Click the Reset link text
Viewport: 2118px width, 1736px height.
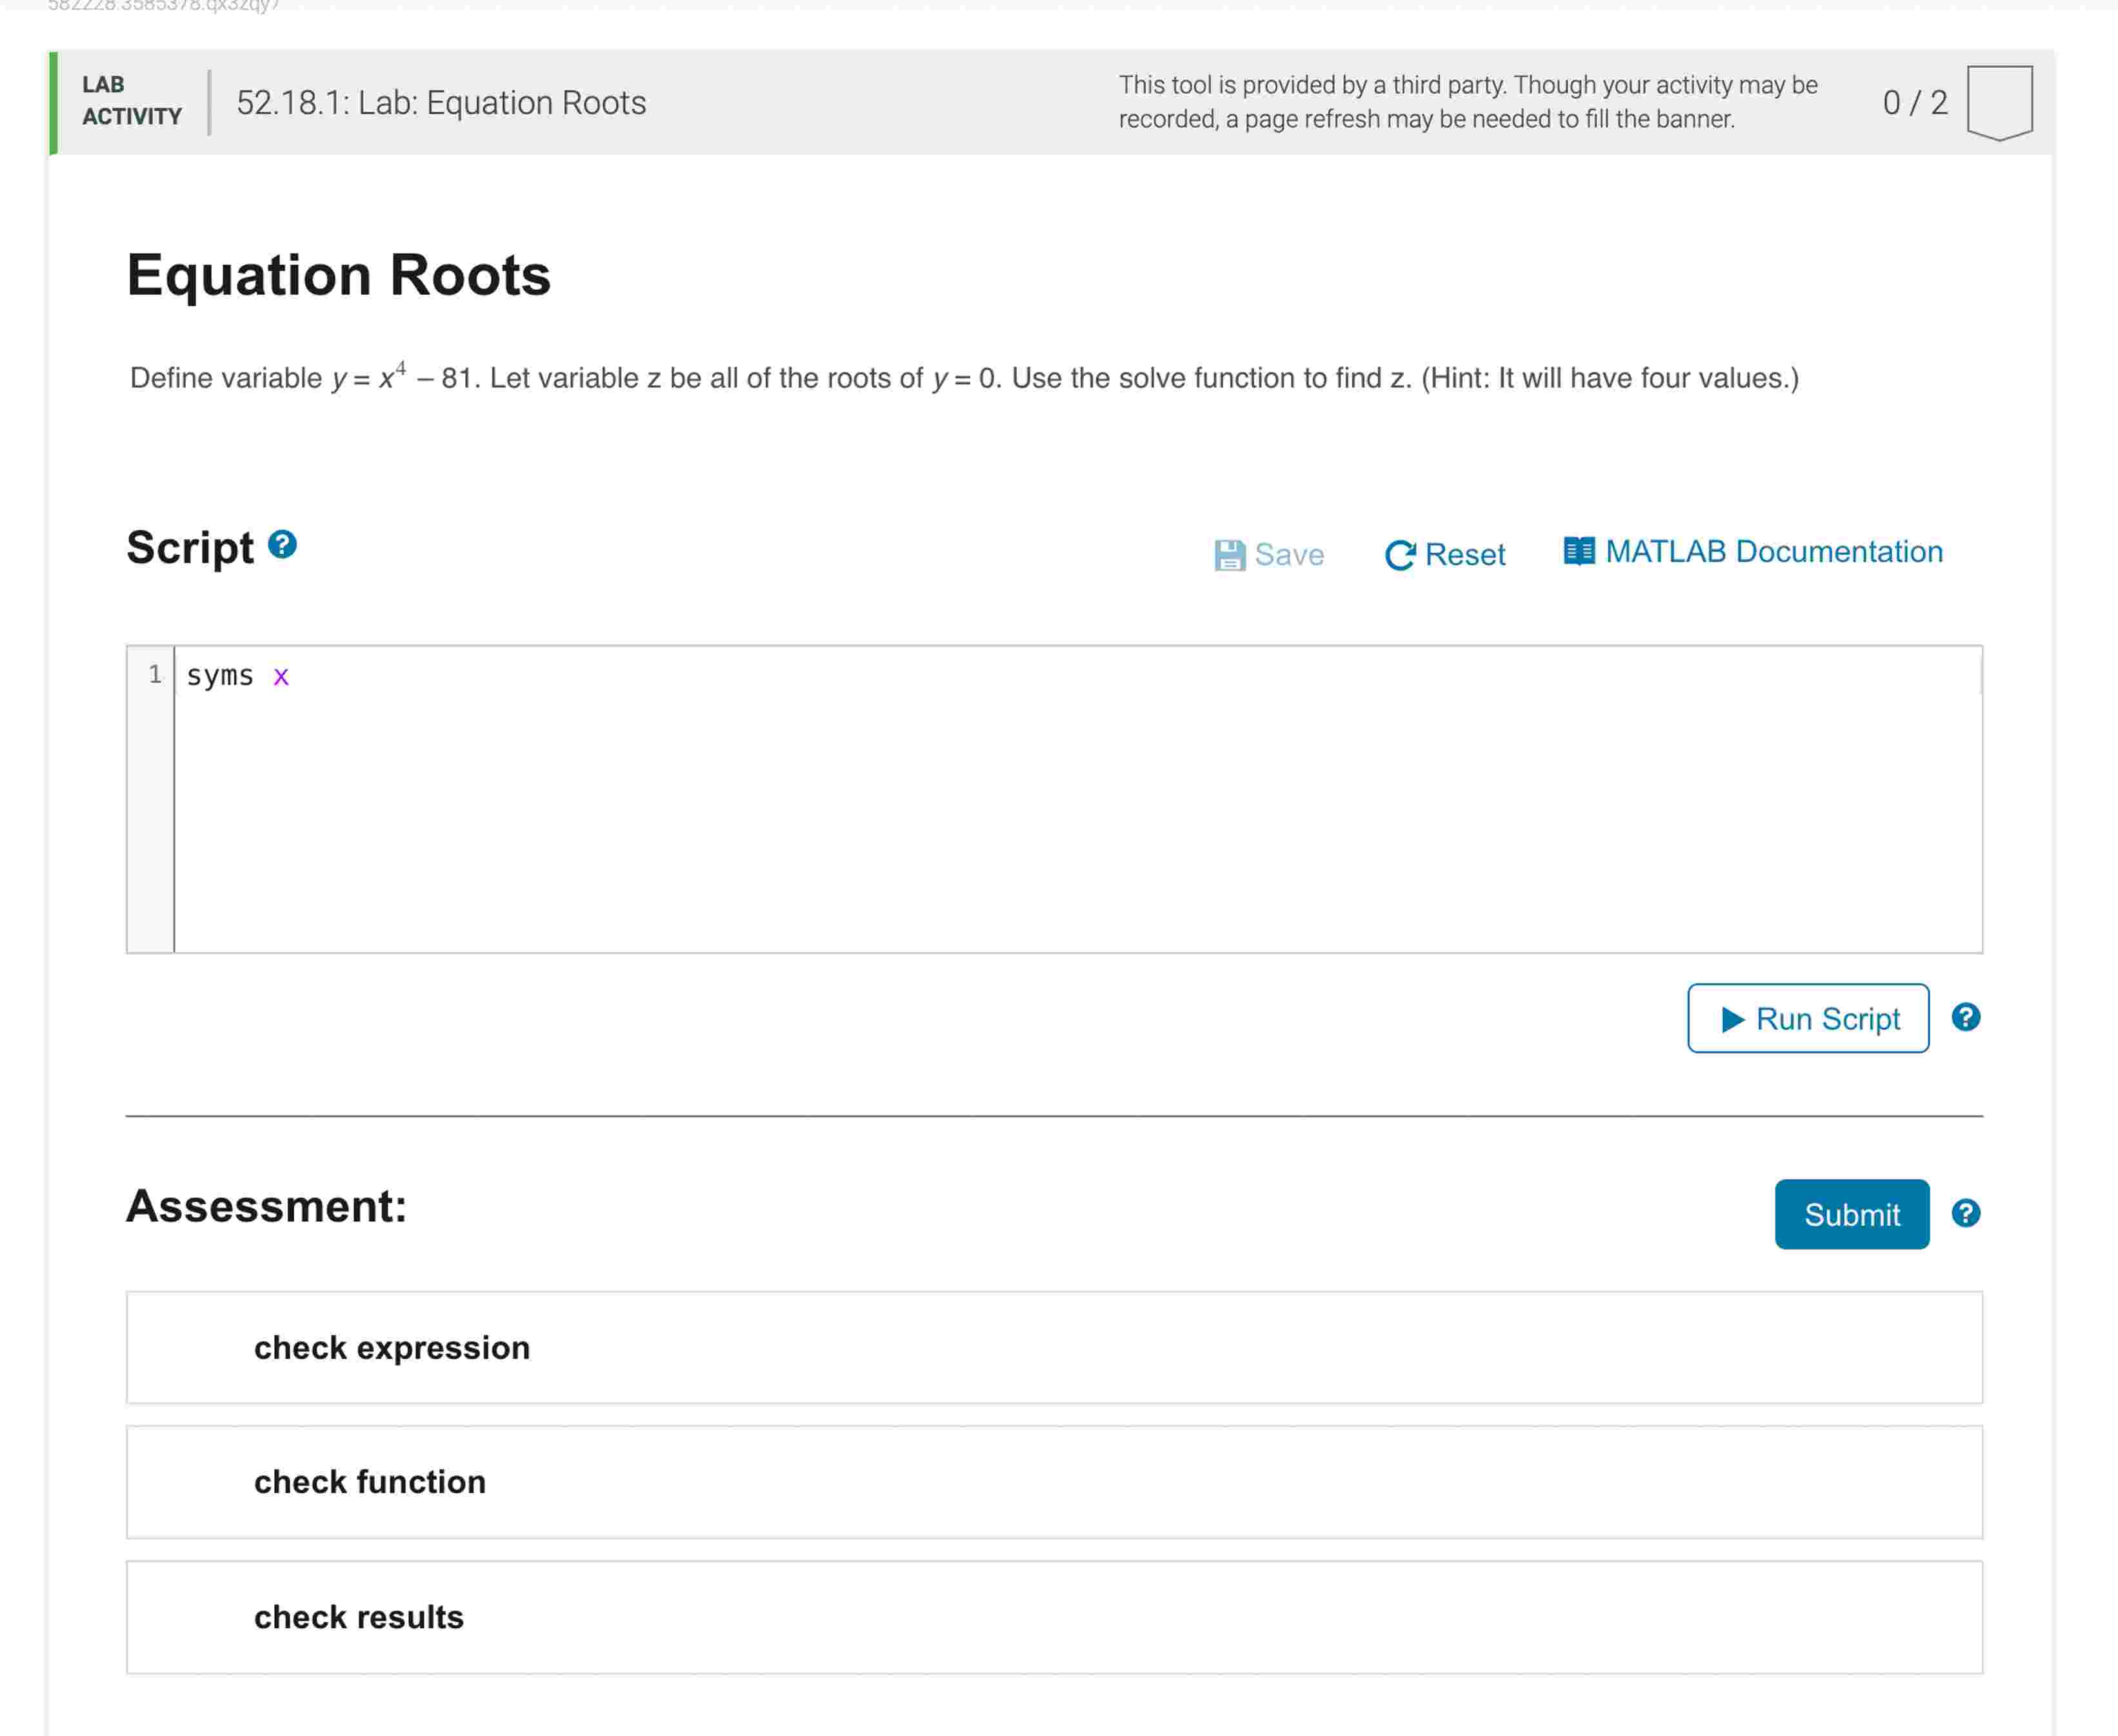(x=1464, y=554)
